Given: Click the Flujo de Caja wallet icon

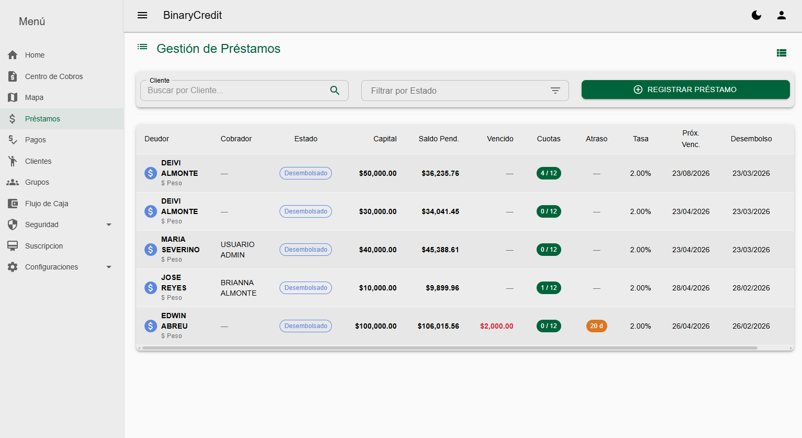Looking at the screenshot, I should 13,204.
